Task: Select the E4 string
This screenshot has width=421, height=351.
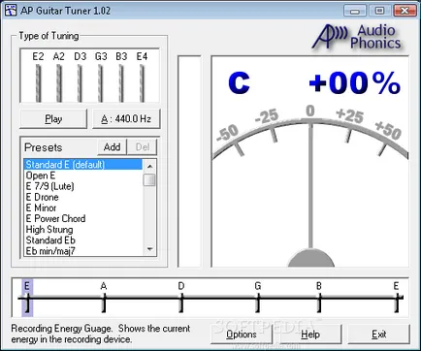Action: point(142,77)
